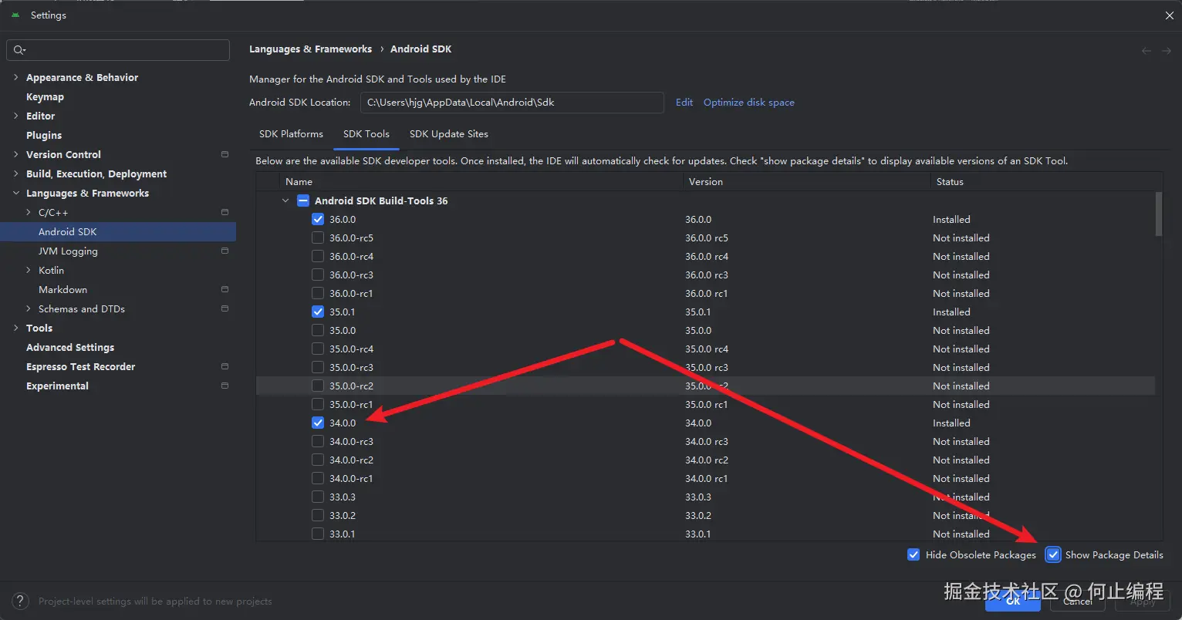Expand the Appearance & Behavior section
Viewport: 1182px width, 620px height.
click(16, 77)
